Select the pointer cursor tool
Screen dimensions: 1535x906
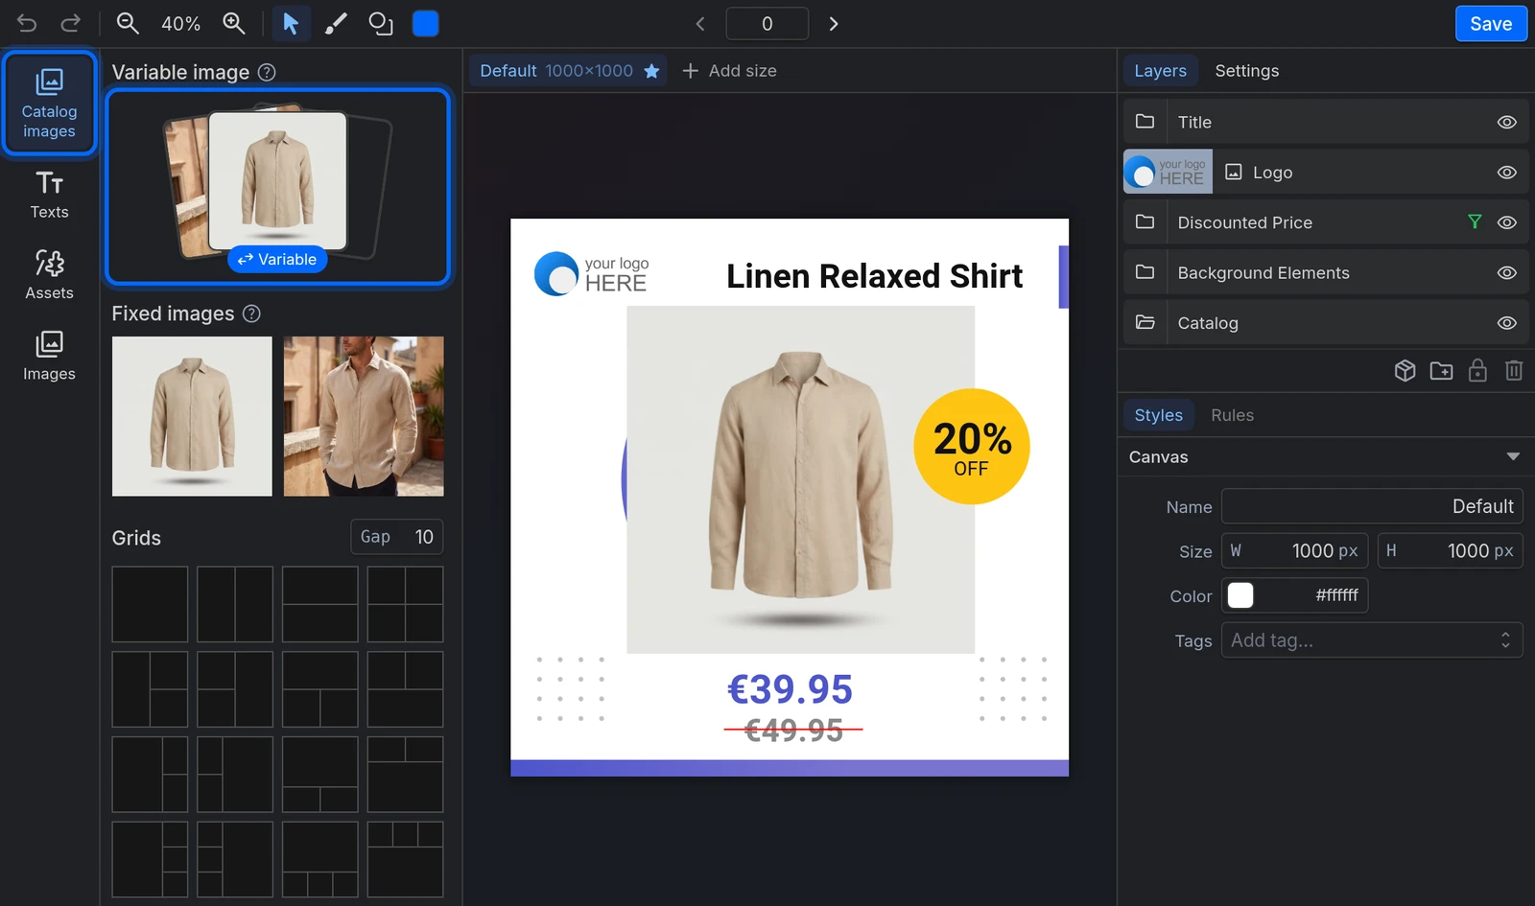291,24
